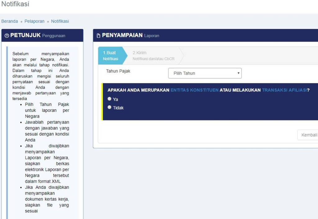The height and width of the screenshot is (219, 318).
Task: Open the 'ENTITAS KONSTITUEN' link
Action: [194, 90]
